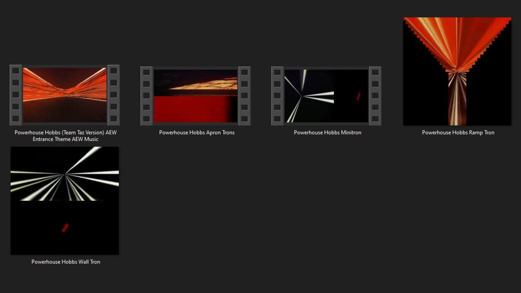
Task: Select the Powerhouse Hobbs Team Taz Version video thumbnail
Action: click(65, 95)
